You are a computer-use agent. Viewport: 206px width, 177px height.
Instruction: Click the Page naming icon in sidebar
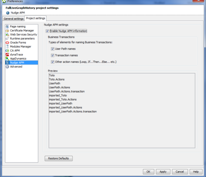point(7,26)
